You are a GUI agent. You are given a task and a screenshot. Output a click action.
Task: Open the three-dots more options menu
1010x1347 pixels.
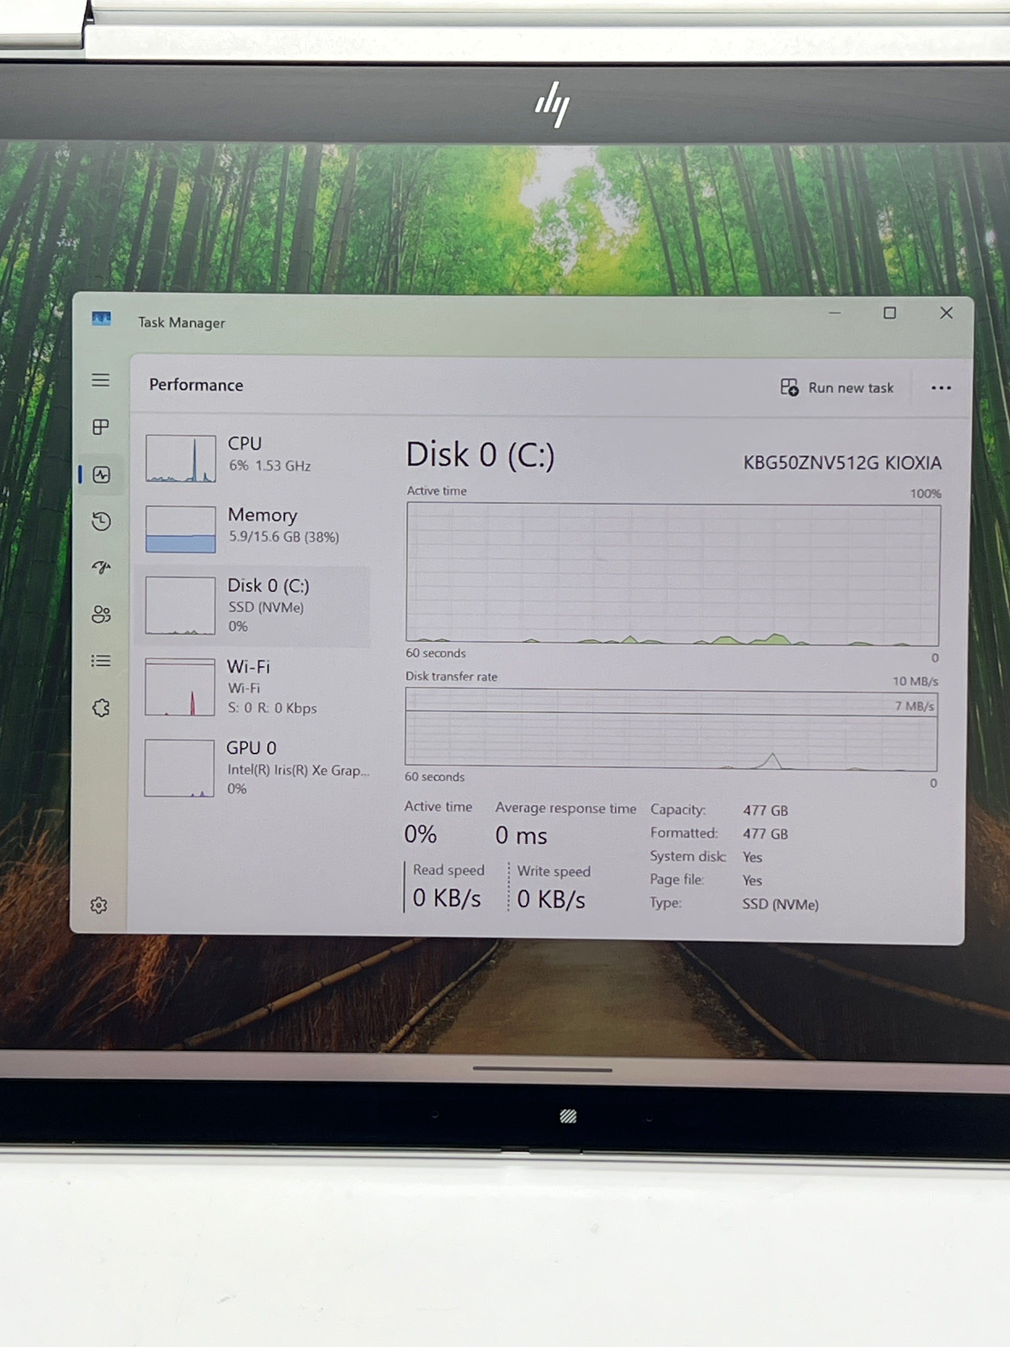click(941, 388)
